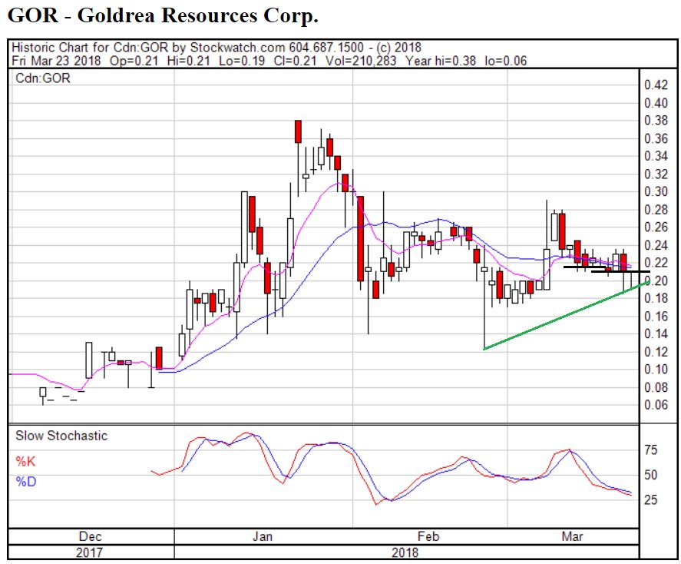Click the 0.06 price axis label
Viewport: 681px width, 564px height.
coord(656,405)
